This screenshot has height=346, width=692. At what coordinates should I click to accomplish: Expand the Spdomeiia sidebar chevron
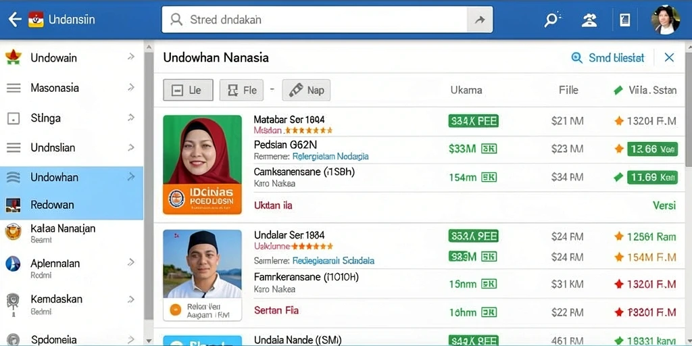pyautogui.click(x=131, y=339)
